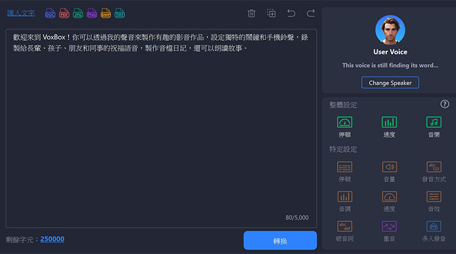Click the User Voice avatar

390,30
